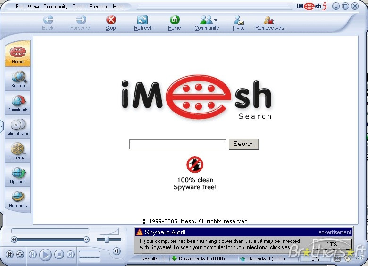Open the Help menu
The height and width of the screenshot is (266, 368).
[118, 7]
